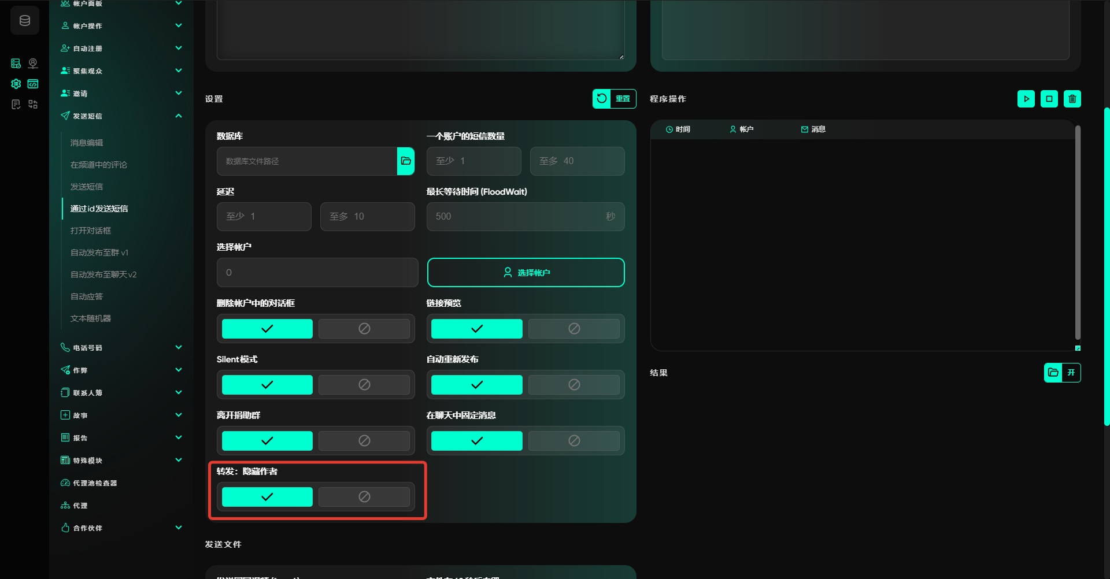Select 自动应答 in the sidebar
Screen dimensions: 1110x579
click(x=87, y=296)
